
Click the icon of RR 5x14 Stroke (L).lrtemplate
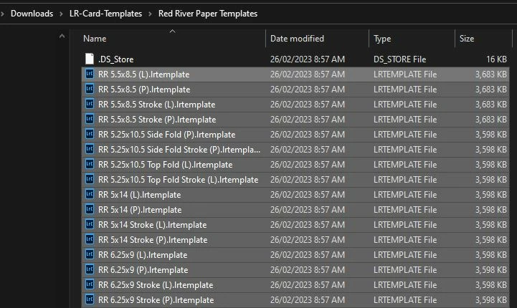pyautogui.click(x=90, y=224)
